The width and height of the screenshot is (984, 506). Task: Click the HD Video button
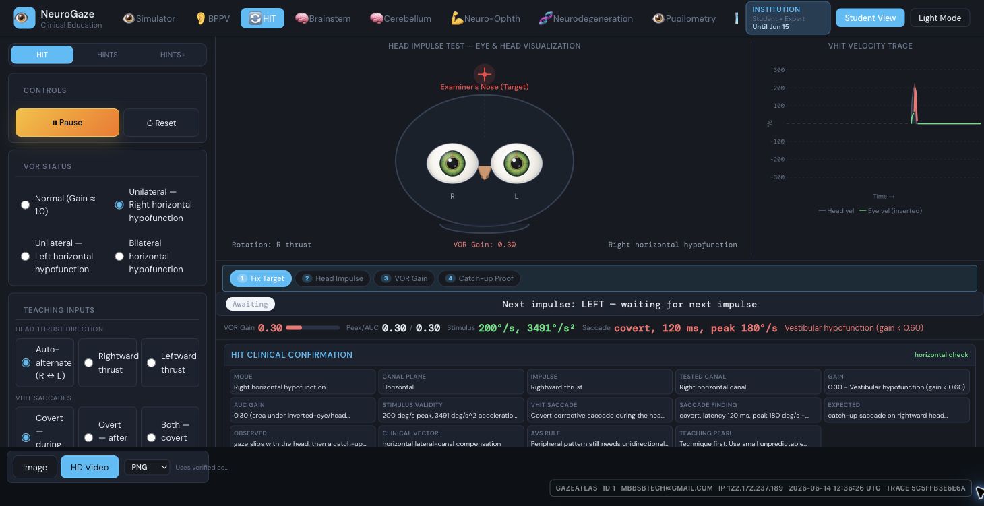tap(90, 467)
